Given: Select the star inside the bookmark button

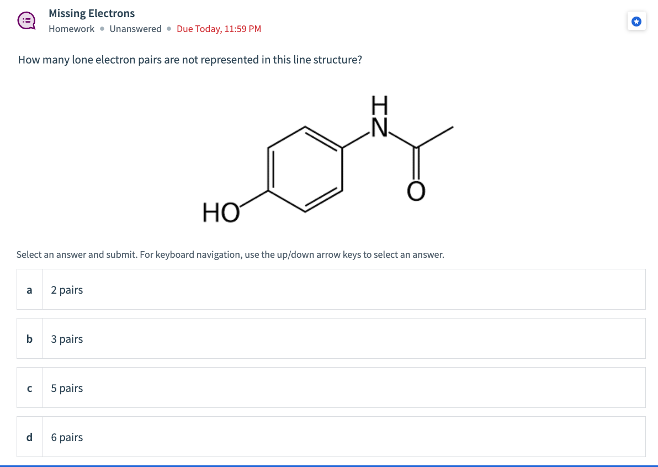Looking at the screenshot, I should (636, 20).
